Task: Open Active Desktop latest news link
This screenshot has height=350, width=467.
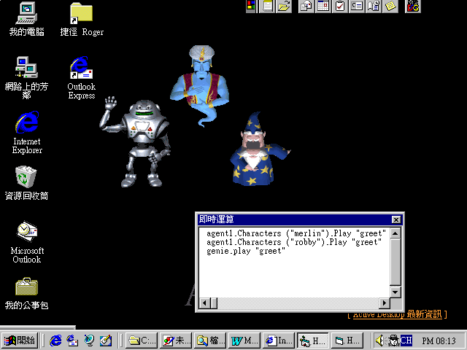Action: click(395, 314)
